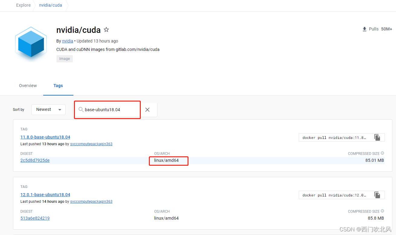Click info icon beside 85.8 MB compressed size
The height and width of the screenshot is (235, 396).
382,211
